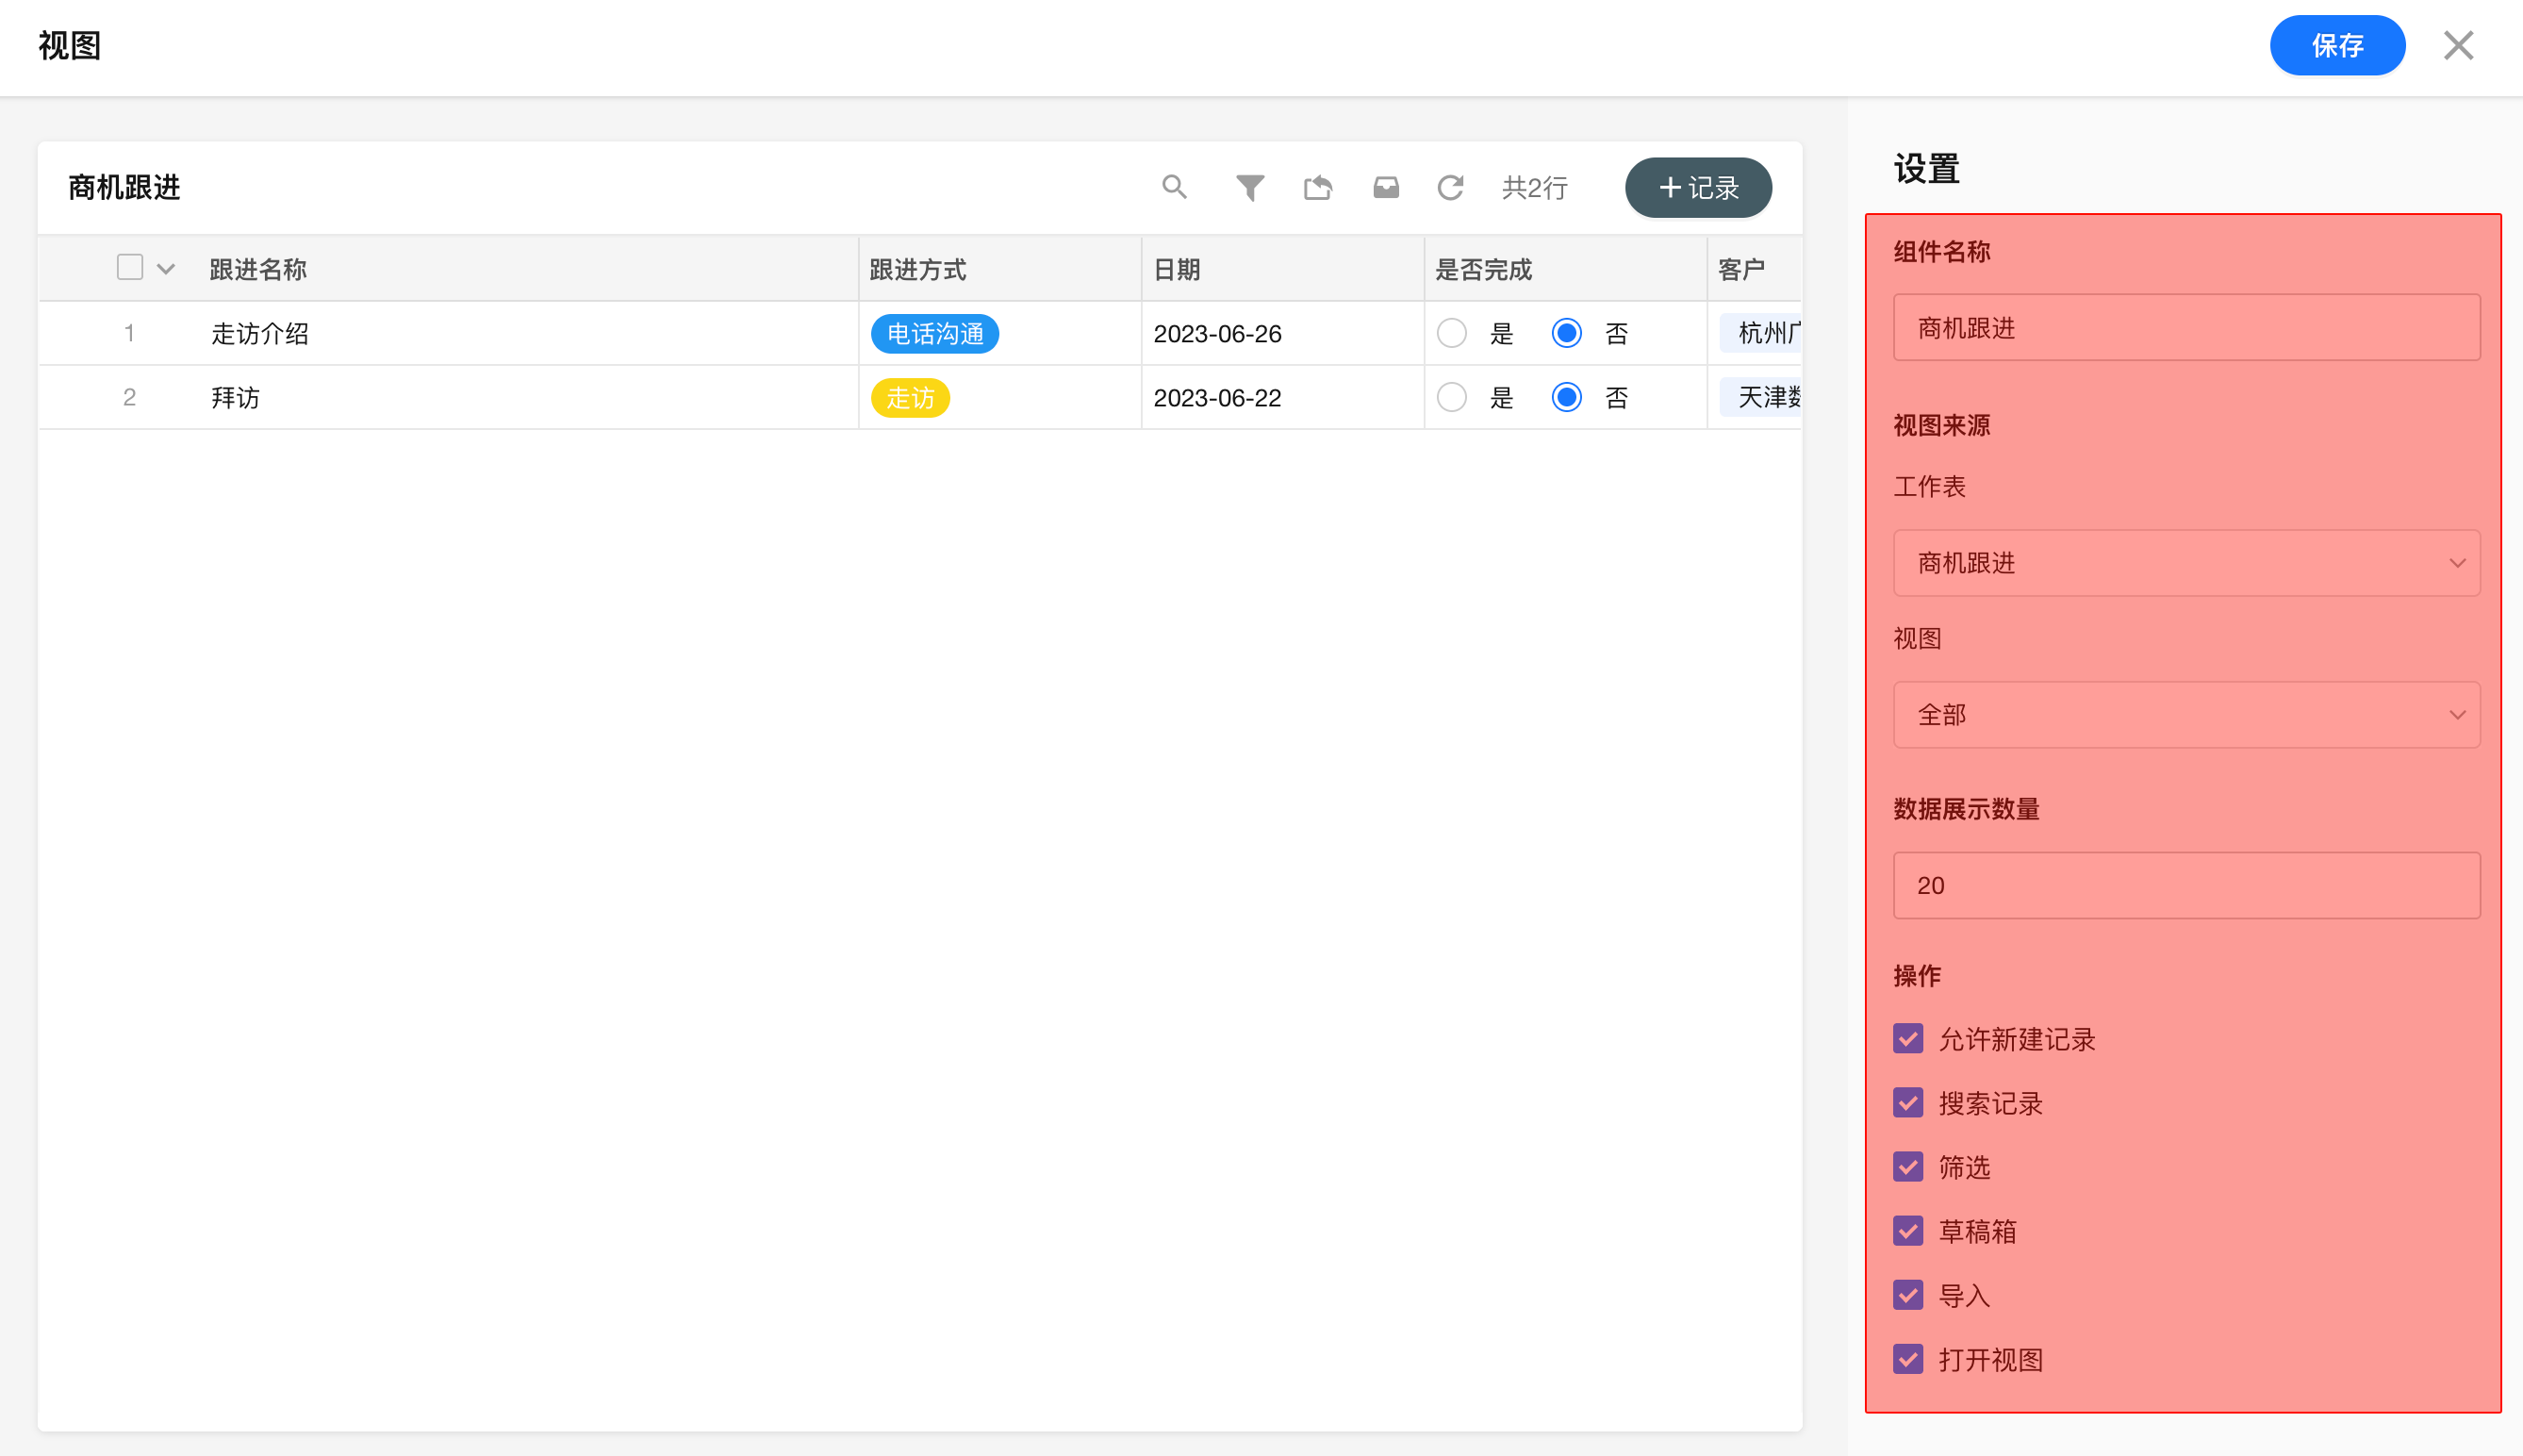
Task: Click the 数据展示数量 input field
Action: point(2186,885)
